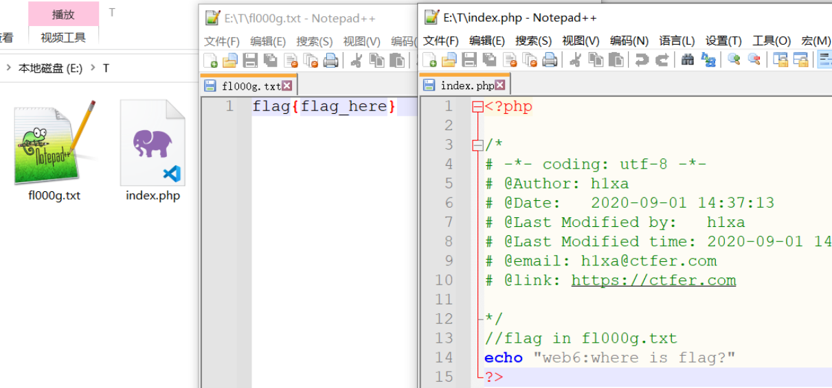Collapse the comment block fold marker on line 3
The width and height of the screenshot is (832, 388).
(477, 145)
